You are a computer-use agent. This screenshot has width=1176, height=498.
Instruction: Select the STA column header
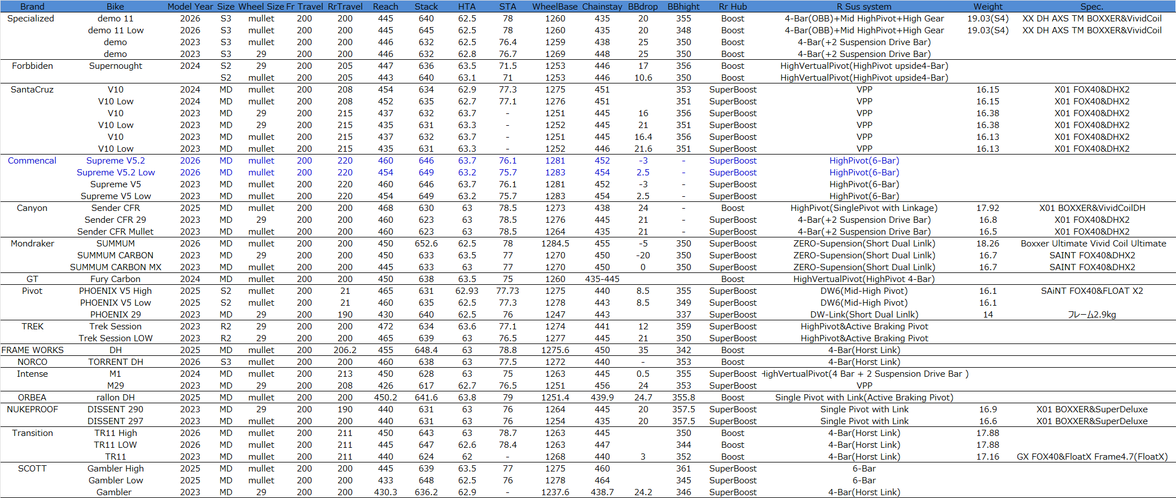[507, 7]
